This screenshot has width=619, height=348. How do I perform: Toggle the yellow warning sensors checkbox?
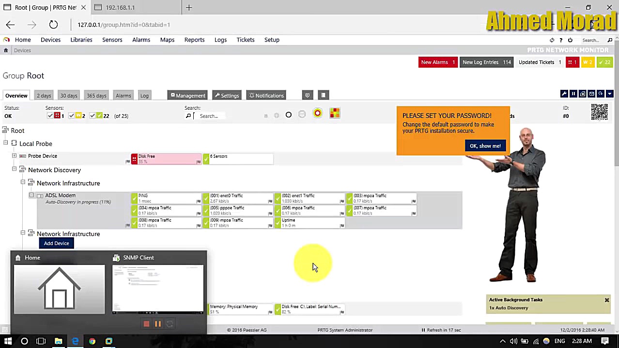tap(71, 116)
